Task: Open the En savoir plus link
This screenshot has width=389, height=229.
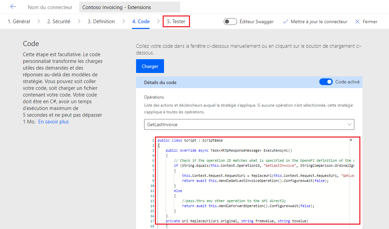Action: [x=53, y=122]
